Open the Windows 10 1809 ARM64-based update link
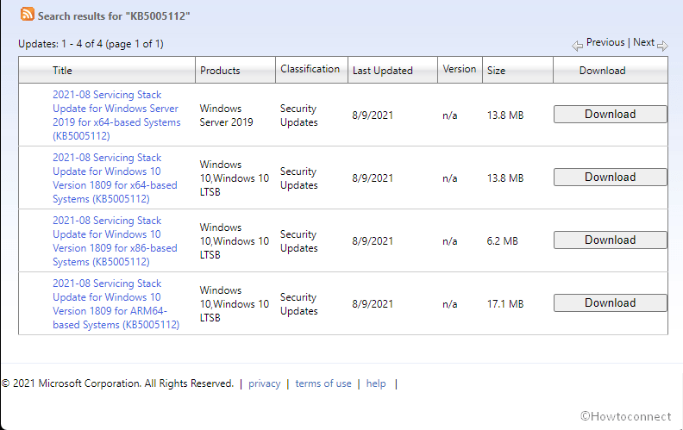The height and width of the screenshot is (430, 683). pos(116,304)
